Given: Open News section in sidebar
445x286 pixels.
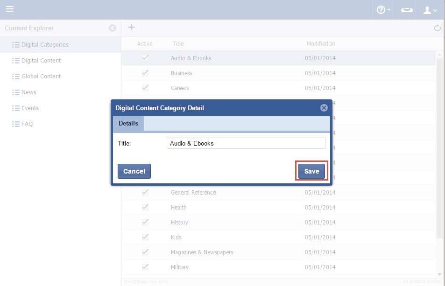Looking at the screenshot, I should coord(28,92).
